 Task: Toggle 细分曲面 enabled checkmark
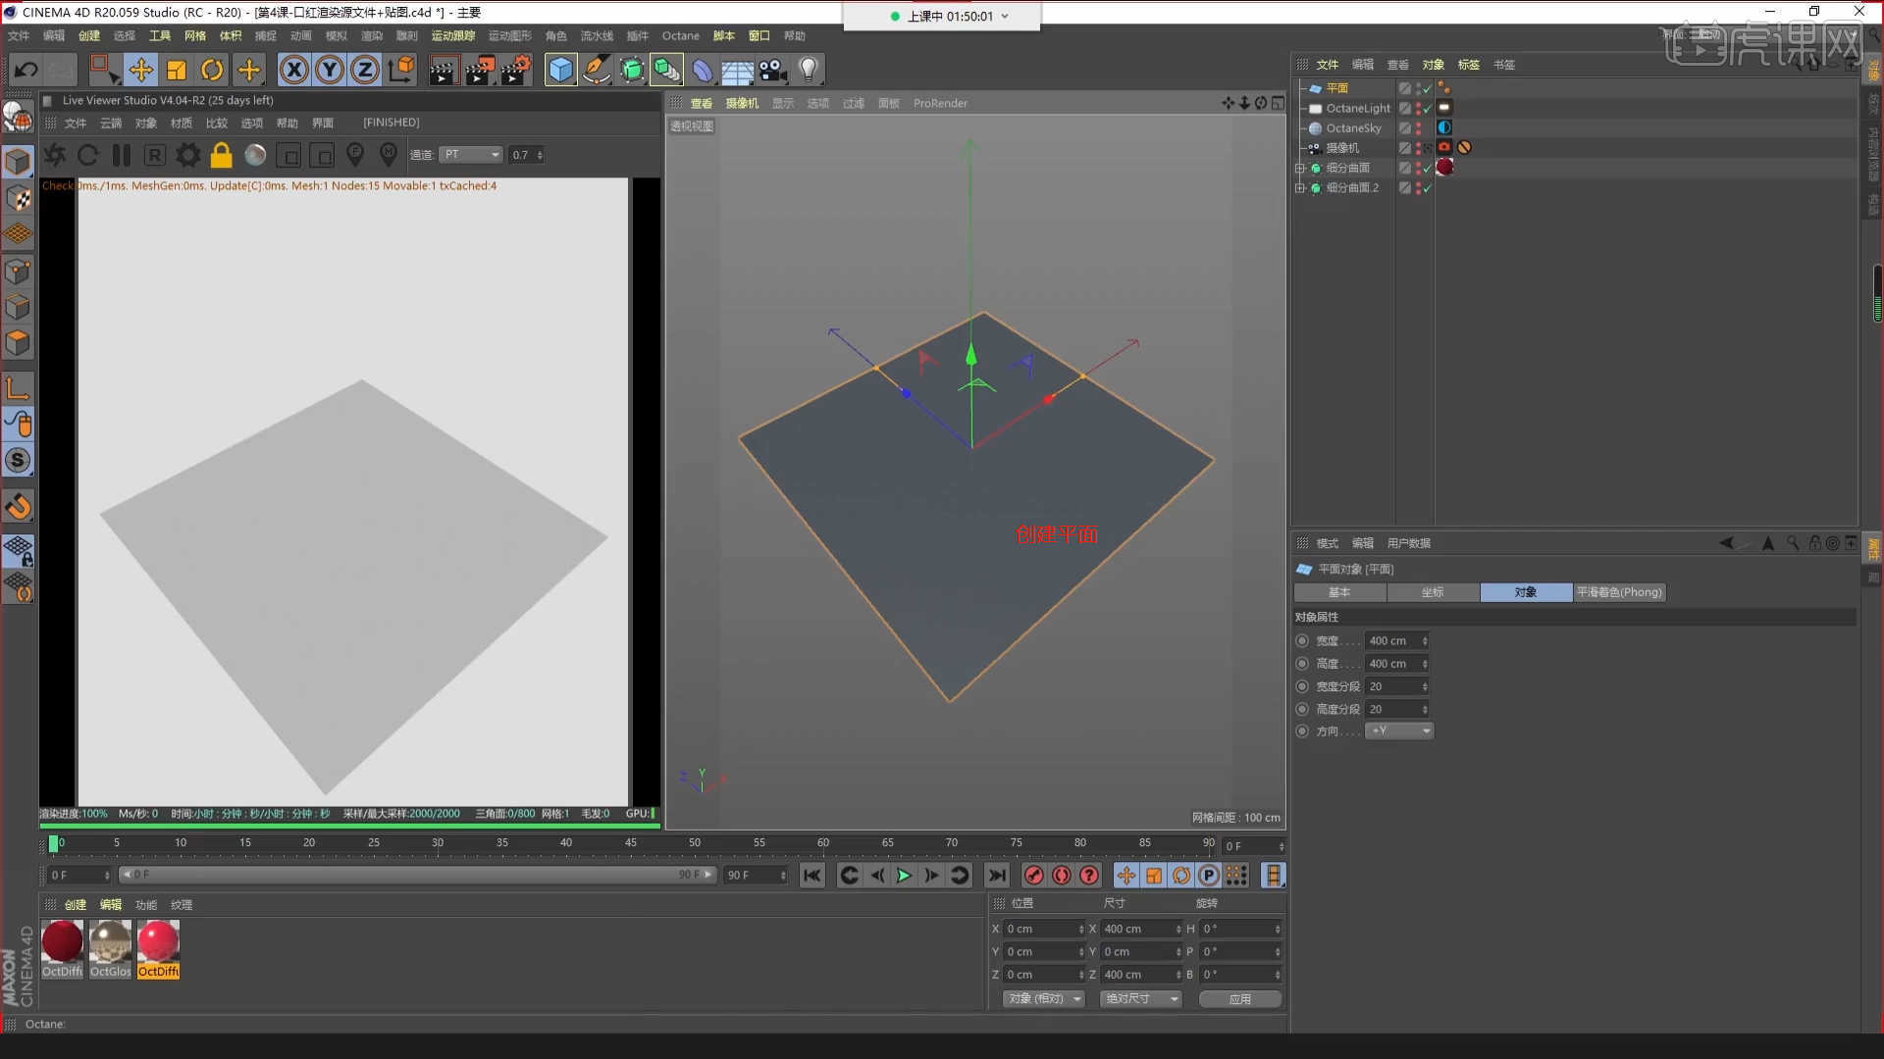pyautogui.click(x=1428, y=168)
